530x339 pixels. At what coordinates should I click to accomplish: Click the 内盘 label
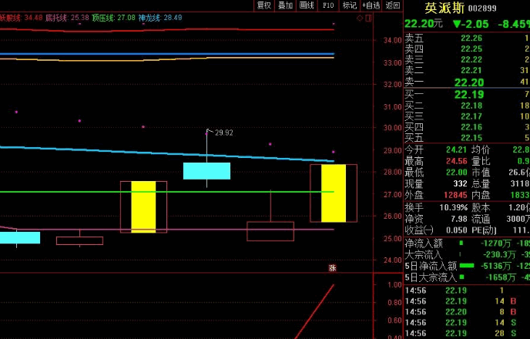click(481, 196)
